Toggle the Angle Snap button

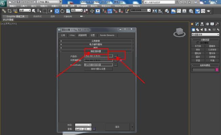[110, 11]
